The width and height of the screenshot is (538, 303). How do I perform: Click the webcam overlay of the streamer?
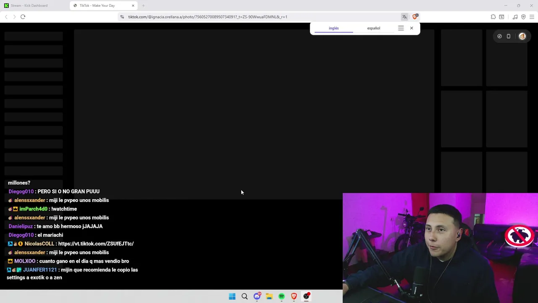pyautogui.click(x=440, y=248)
